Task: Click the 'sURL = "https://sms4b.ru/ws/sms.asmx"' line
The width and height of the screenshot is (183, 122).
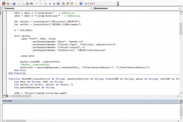Action: [41, 93]
